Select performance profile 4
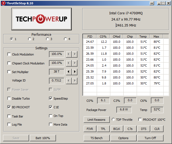Viewport: 172px width, 144px height. click(x=65, y=39)
